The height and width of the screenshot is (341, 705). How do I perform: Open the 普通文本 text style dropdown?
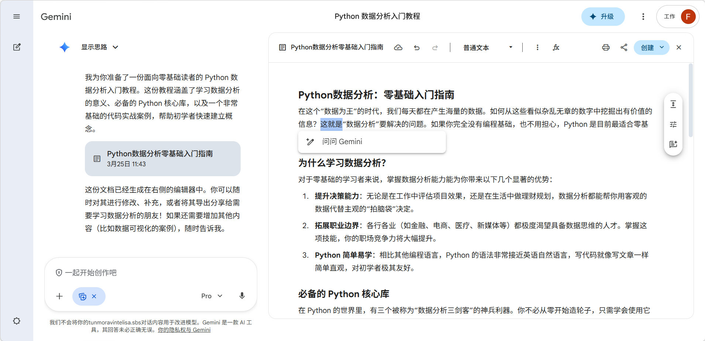tap(487, 48)
